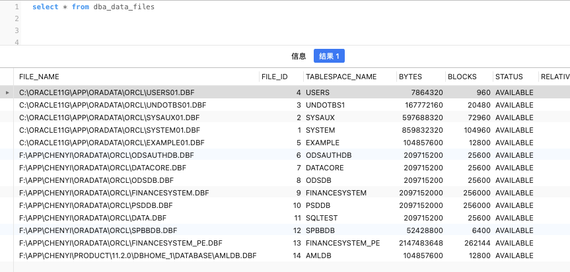Click the BYTES column header
The height and width of the screenshot is (272, 570).
point(410,77)
